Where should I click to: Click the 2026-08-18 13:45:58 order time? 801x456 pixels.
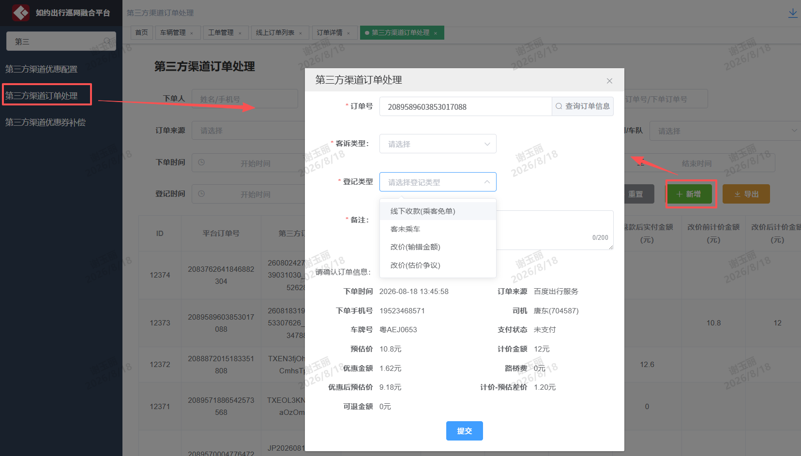click(414, 291)
